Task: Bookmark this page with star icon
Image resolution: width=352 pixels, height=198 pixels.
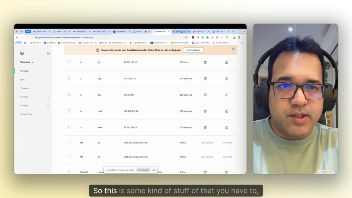Action: [x=186, y=37]
